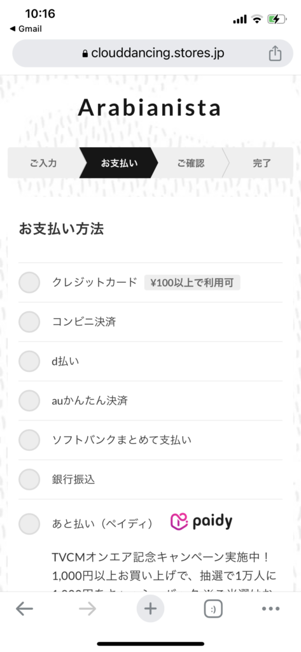Go to ご入力 step
The image size is (301, 652).
point(43,162)
